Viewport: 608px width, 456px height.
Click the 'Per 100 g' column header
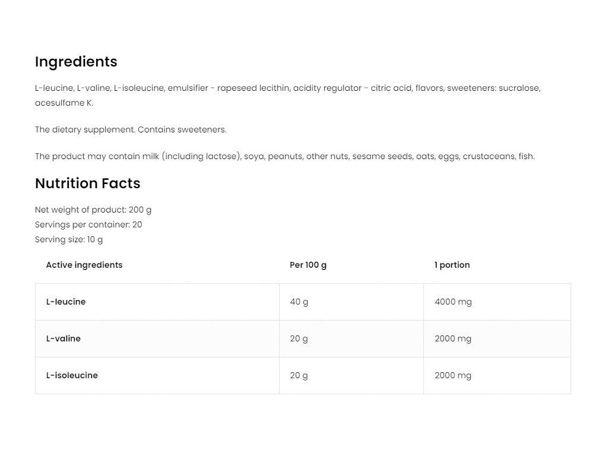[308, 265]
